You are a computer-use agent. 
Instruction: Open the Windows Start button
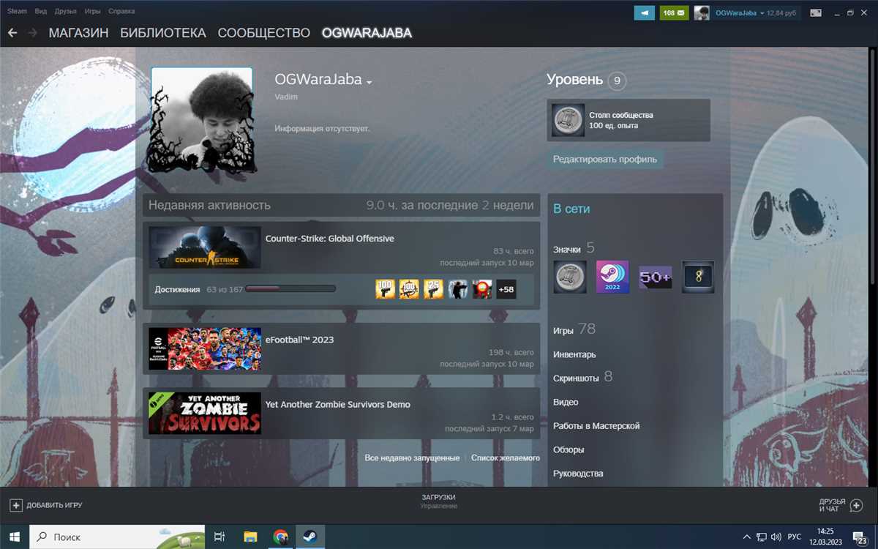tap(15, 537)
